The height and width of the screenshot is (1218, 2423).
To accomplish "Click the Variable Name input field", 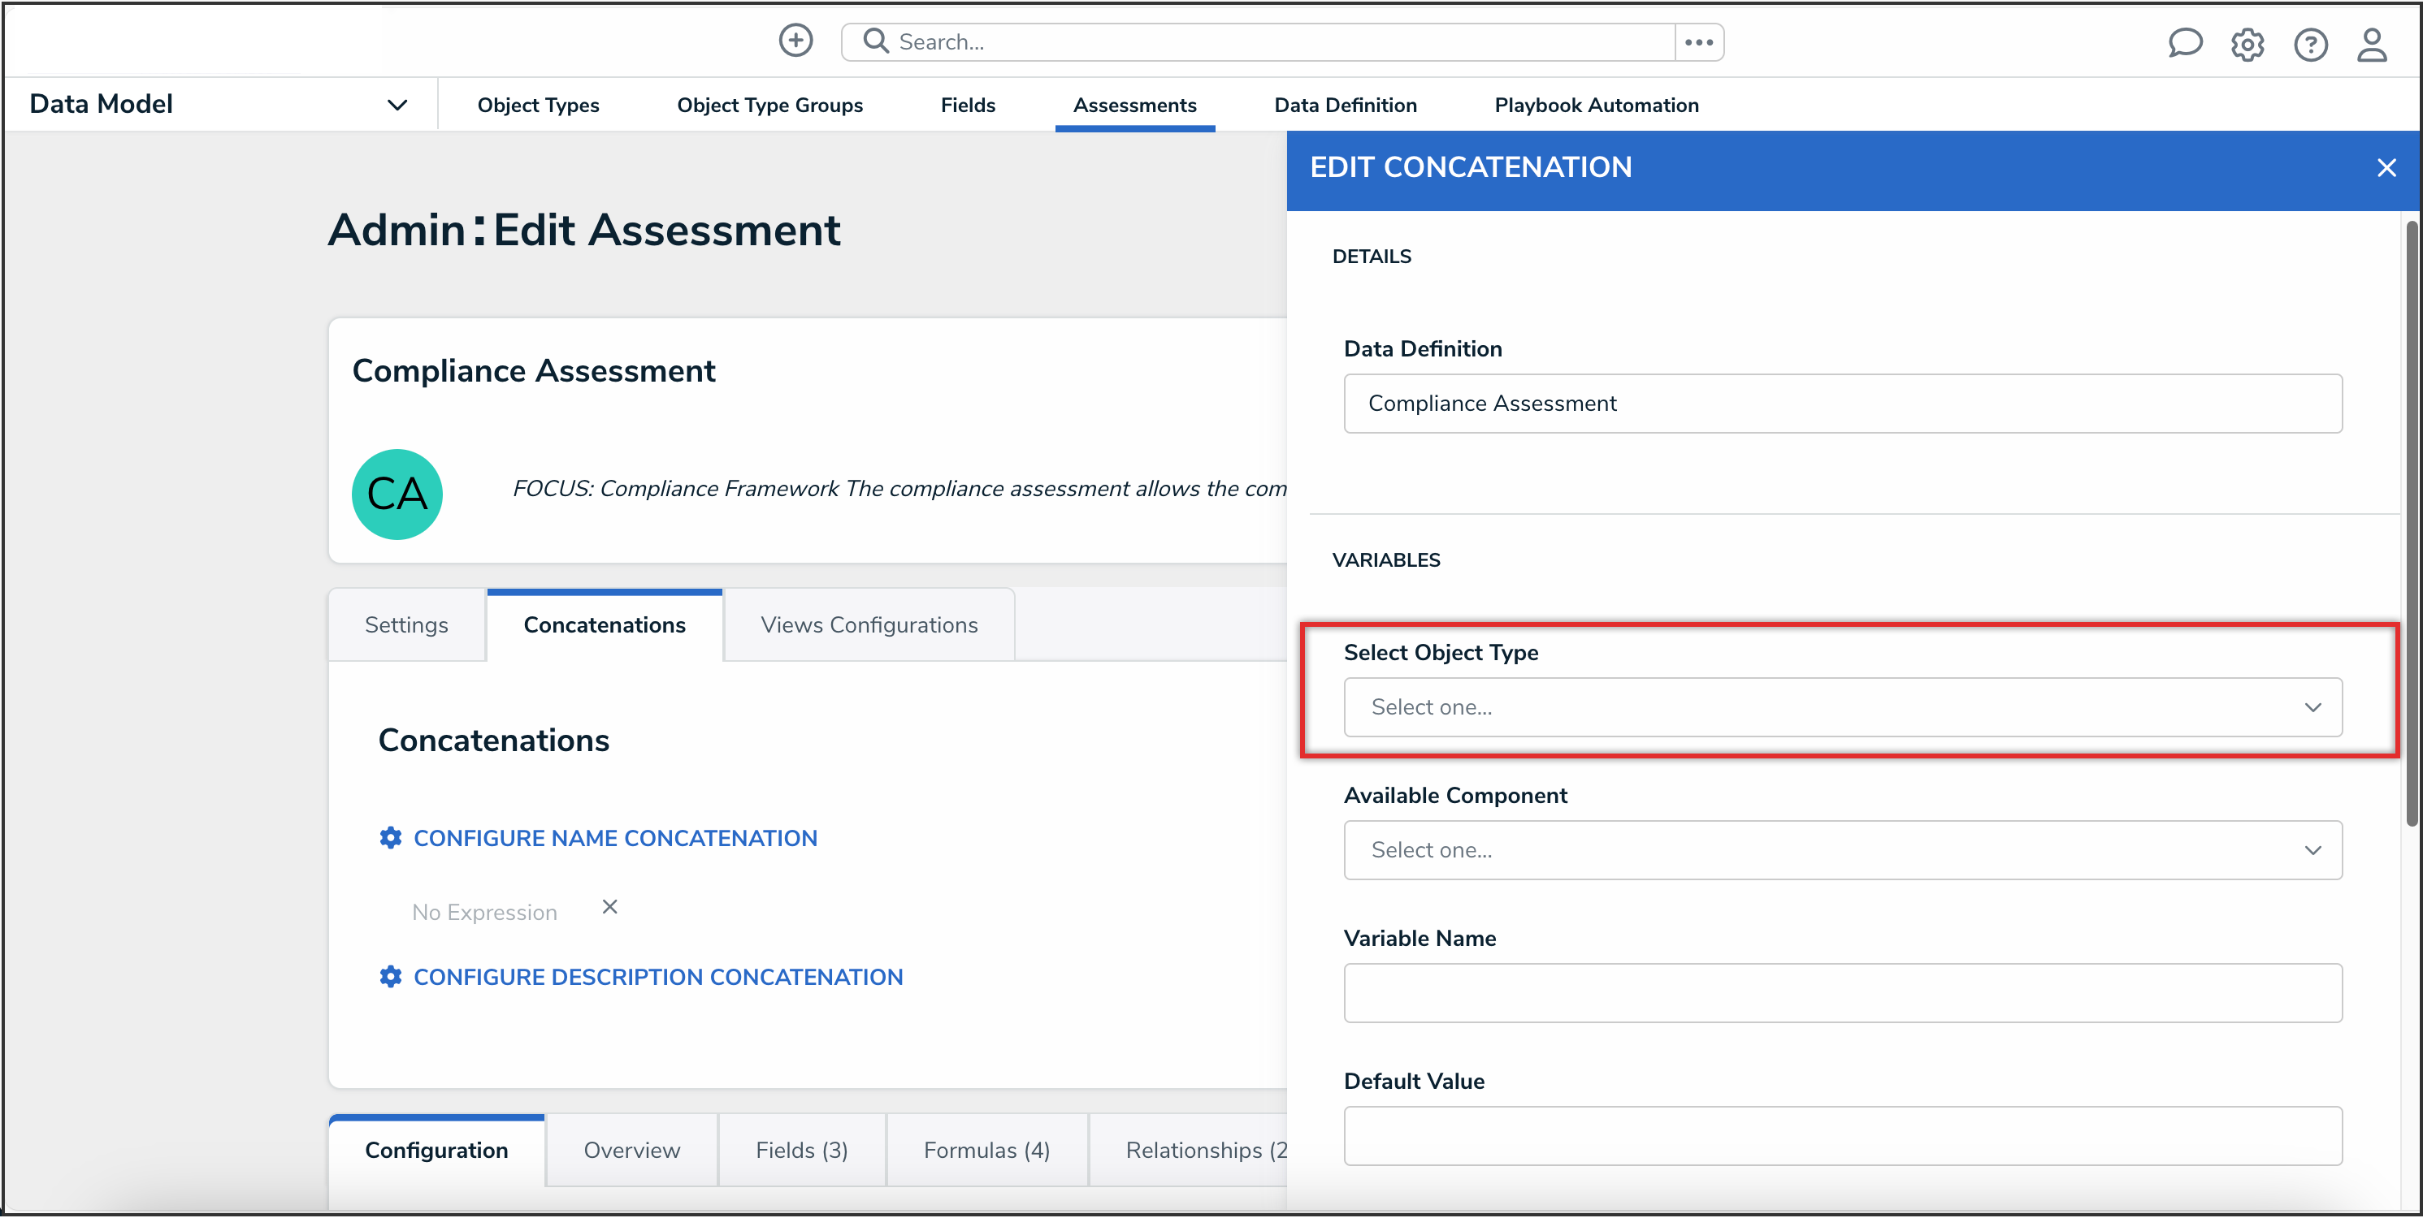I will [1842, 992].
